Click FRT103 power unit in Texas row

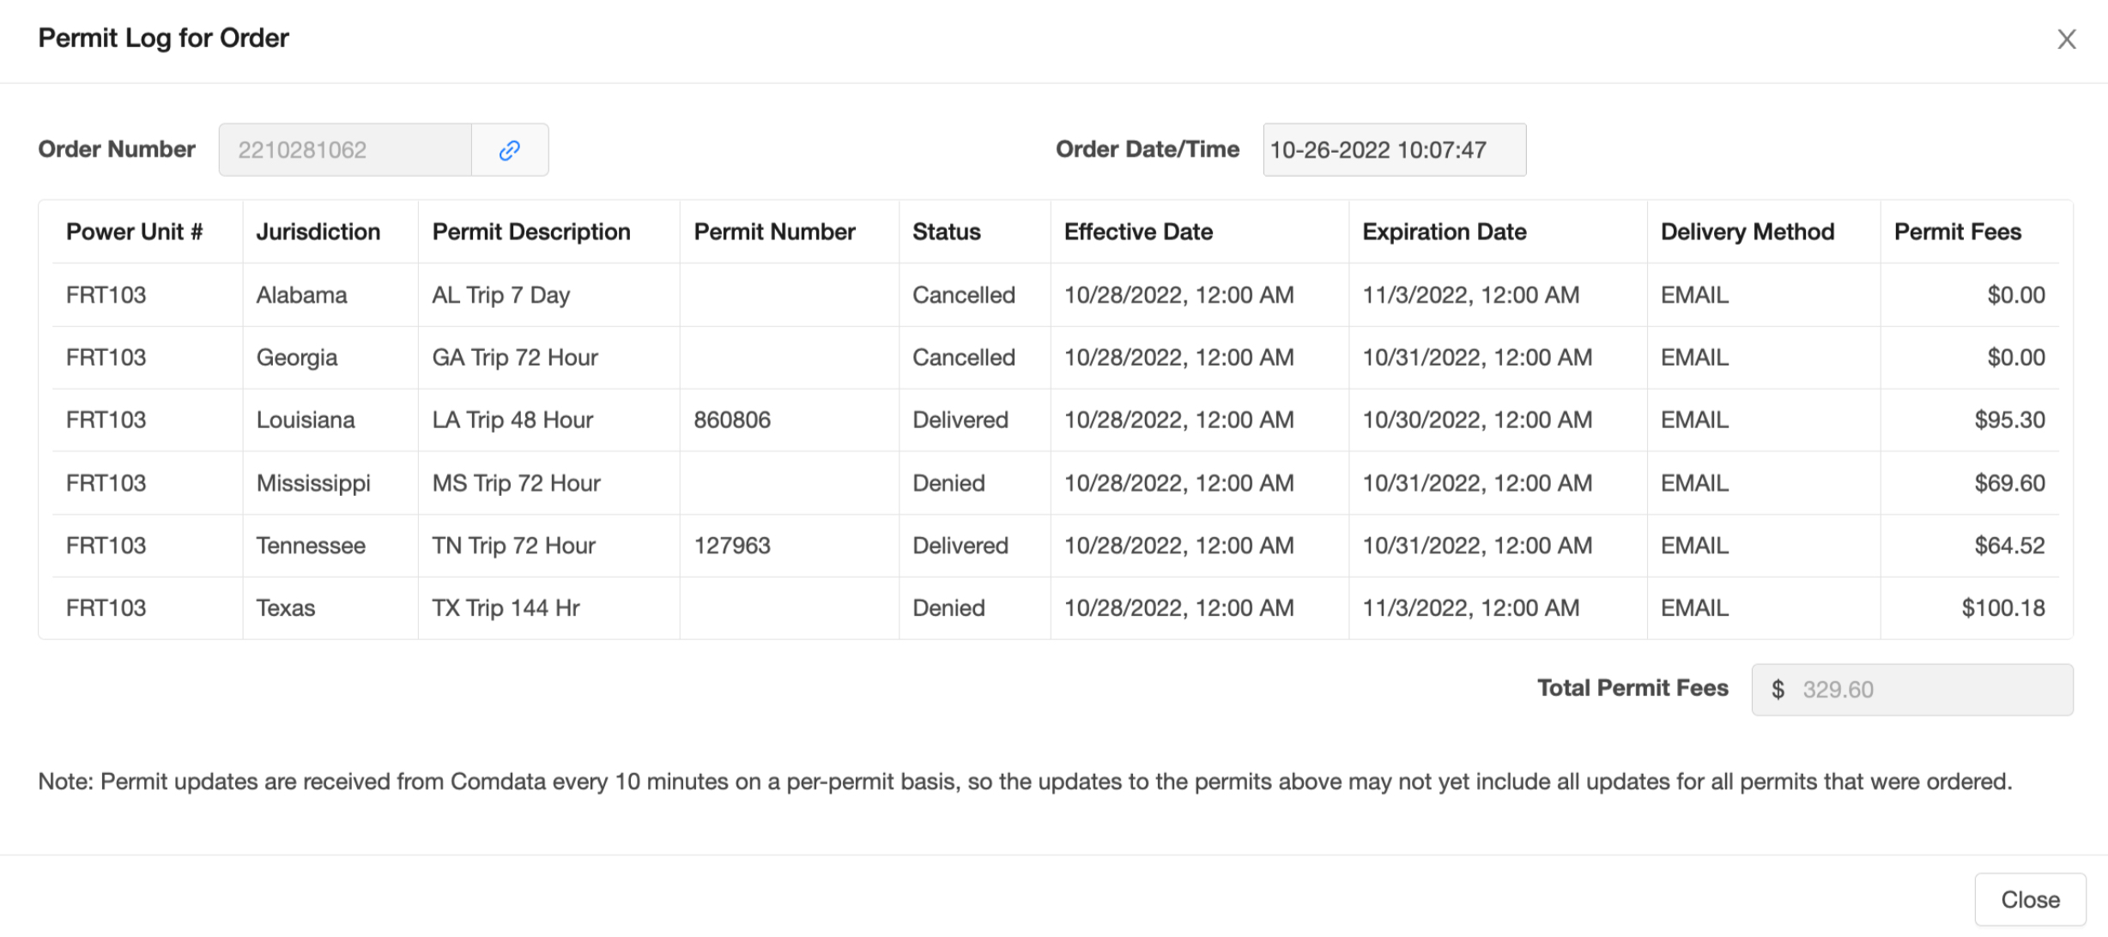(x=106, y=608)
